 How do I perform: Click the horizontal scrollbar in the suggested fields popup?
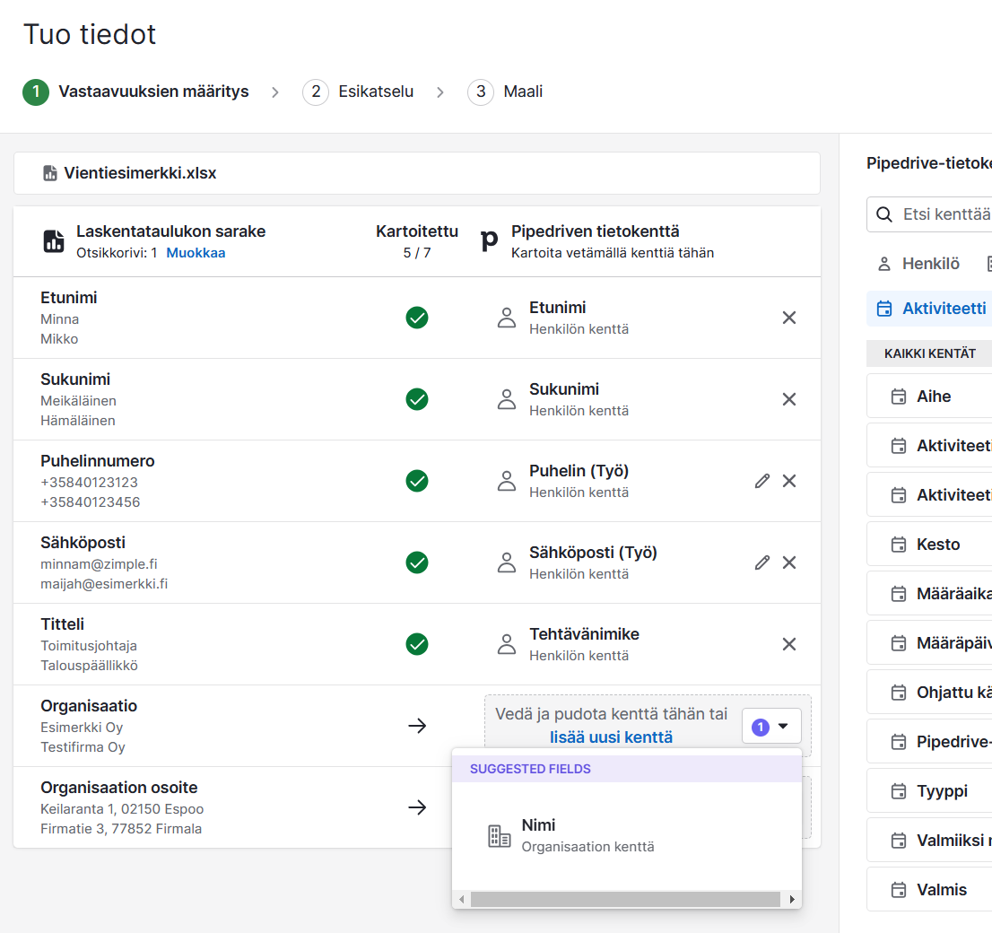[625, 899]
